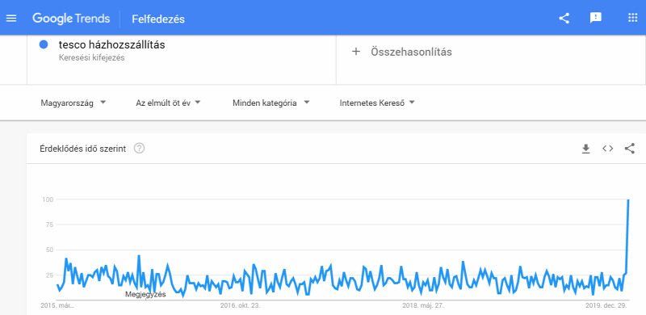Expand the Magyarország region dropdown

coord(73,103)
